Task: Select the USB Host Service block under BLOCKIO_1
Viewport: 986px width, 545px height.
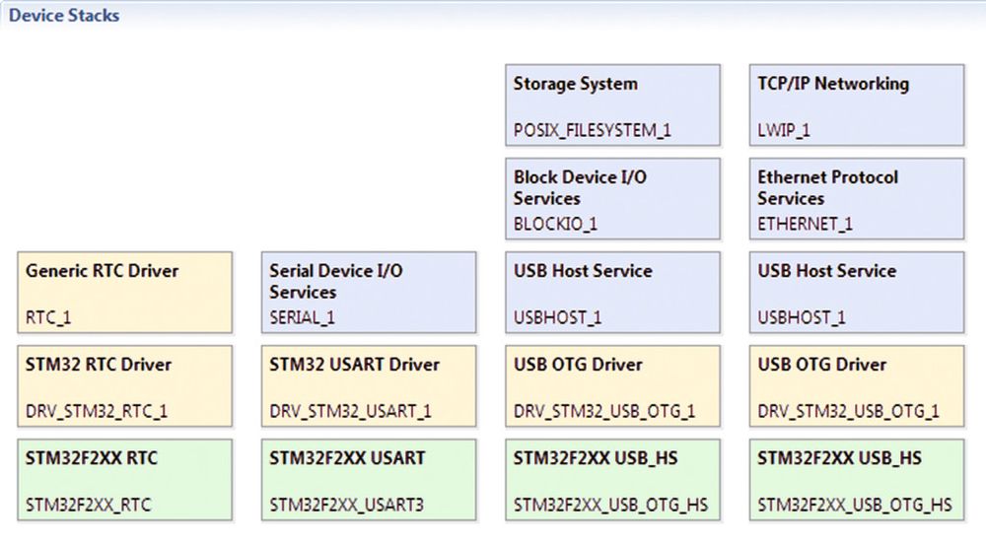Action: click(612, 293)
